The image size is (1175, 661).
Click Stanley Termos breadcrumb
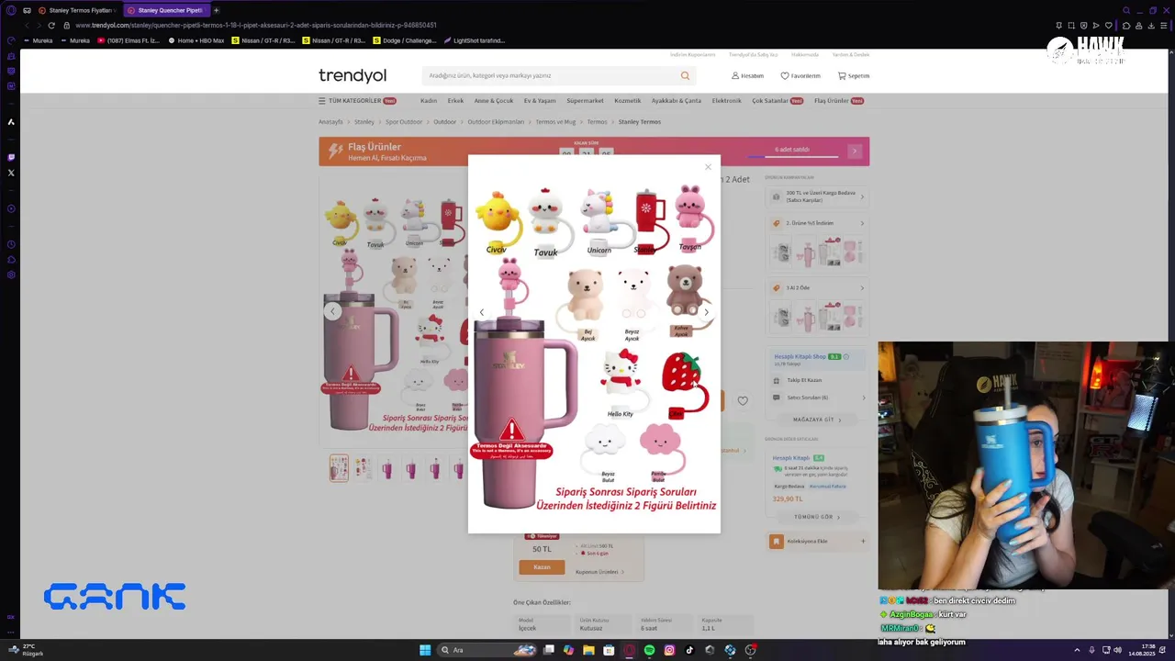[640, 122]
